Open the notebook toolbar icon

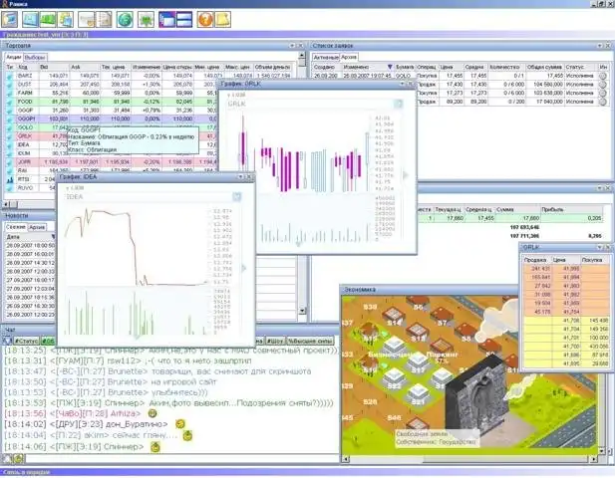(x=104, y=19)
